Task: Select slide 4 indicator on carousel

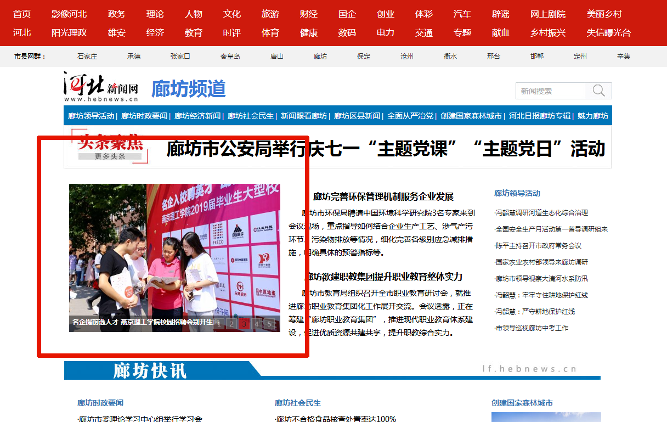Action: [x=257, y=324]
